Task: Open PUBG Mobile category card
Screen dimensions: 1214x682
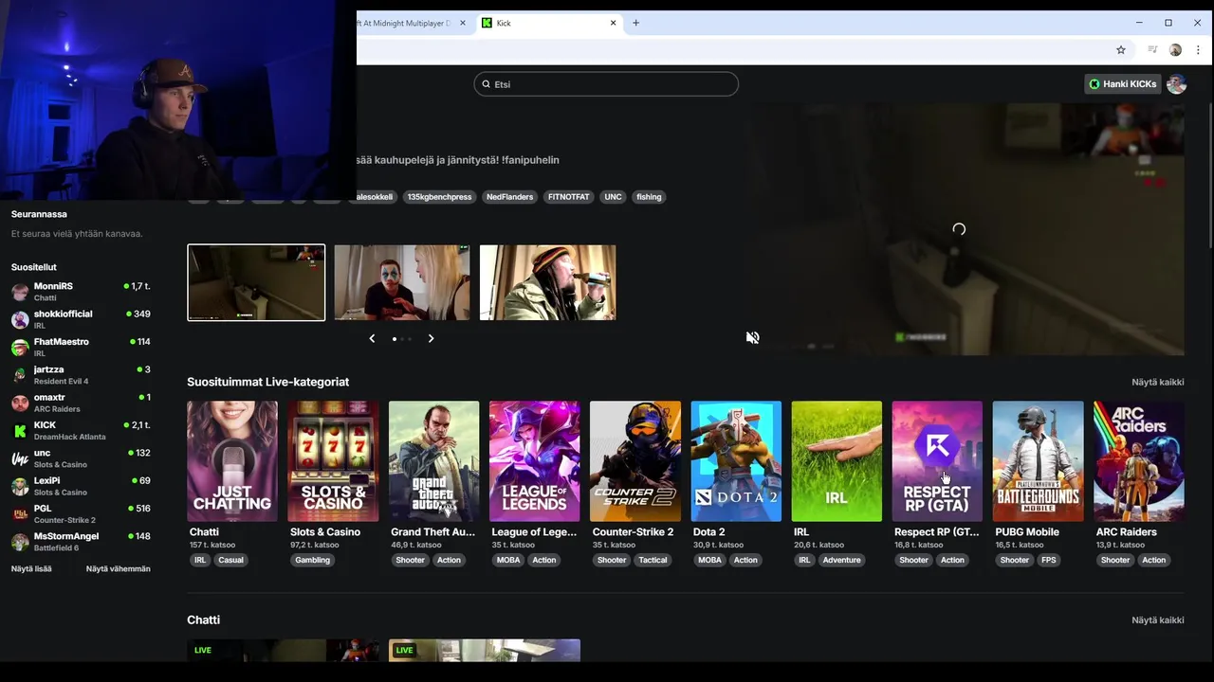Action: pos(1038,461)
